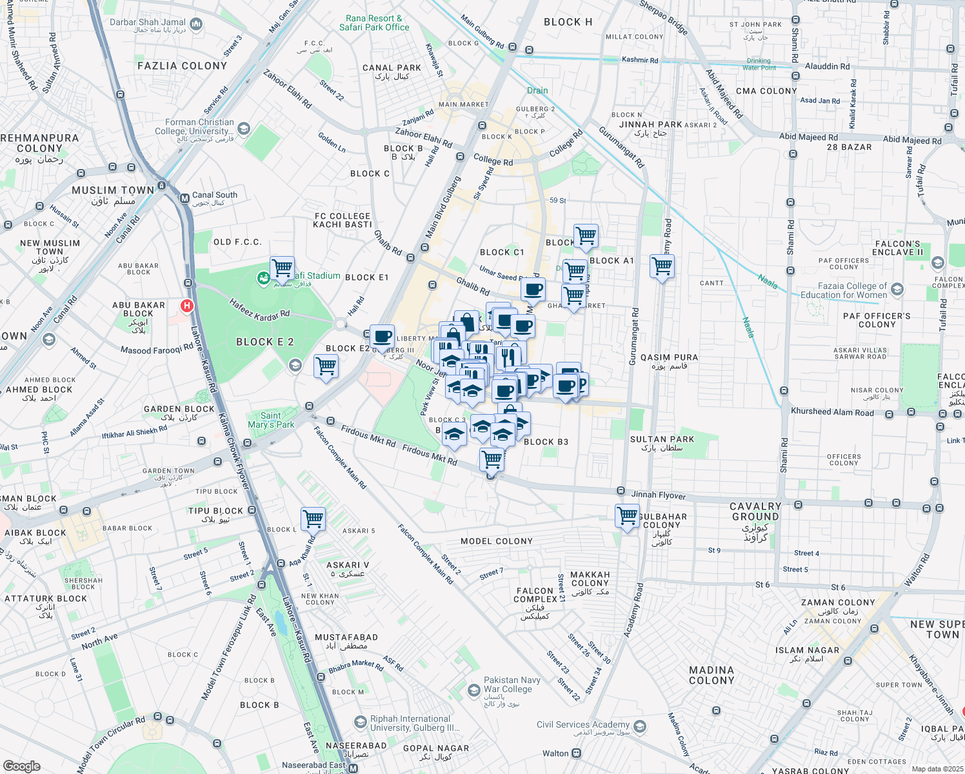Click the FC COLLEGE KACHI BASTI label
The height and width of the screenshot is (774, 965).
point(343,221)
